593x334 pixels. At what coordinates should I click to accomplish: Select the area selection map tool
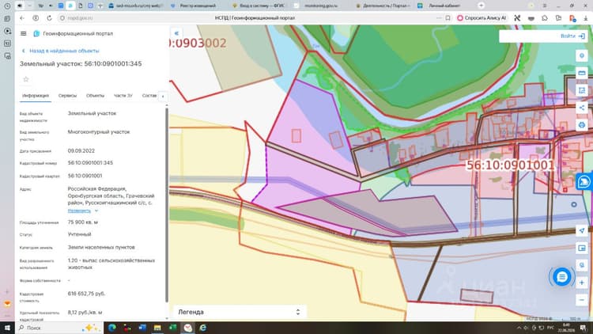pyautogui.click(x=582, y=90)
